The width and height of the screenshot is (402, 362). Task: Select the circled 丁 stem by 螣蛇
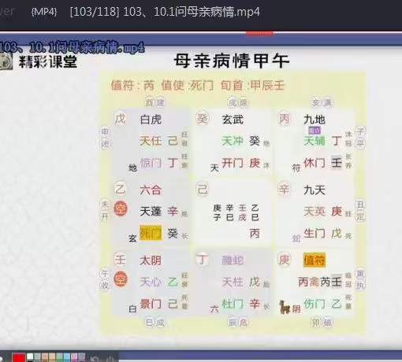[202, 260]
